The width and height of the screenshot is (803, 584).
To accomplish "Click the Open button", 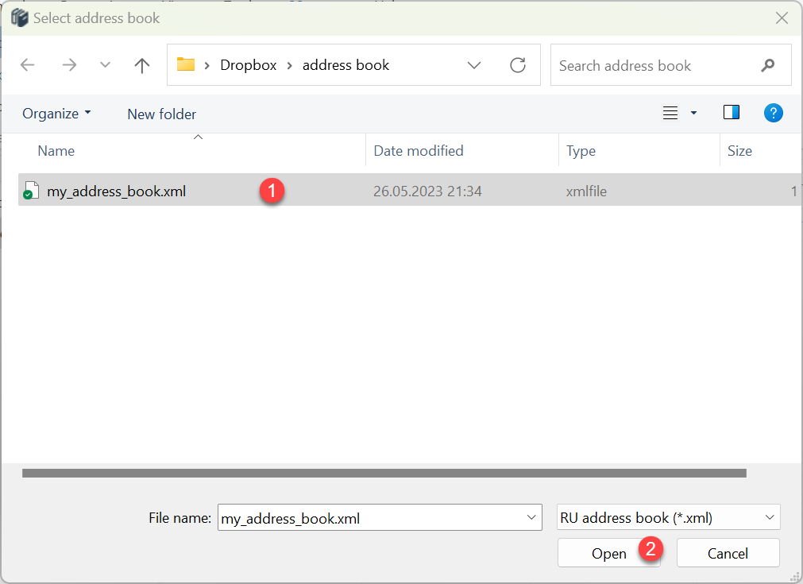I will [608, 554].
